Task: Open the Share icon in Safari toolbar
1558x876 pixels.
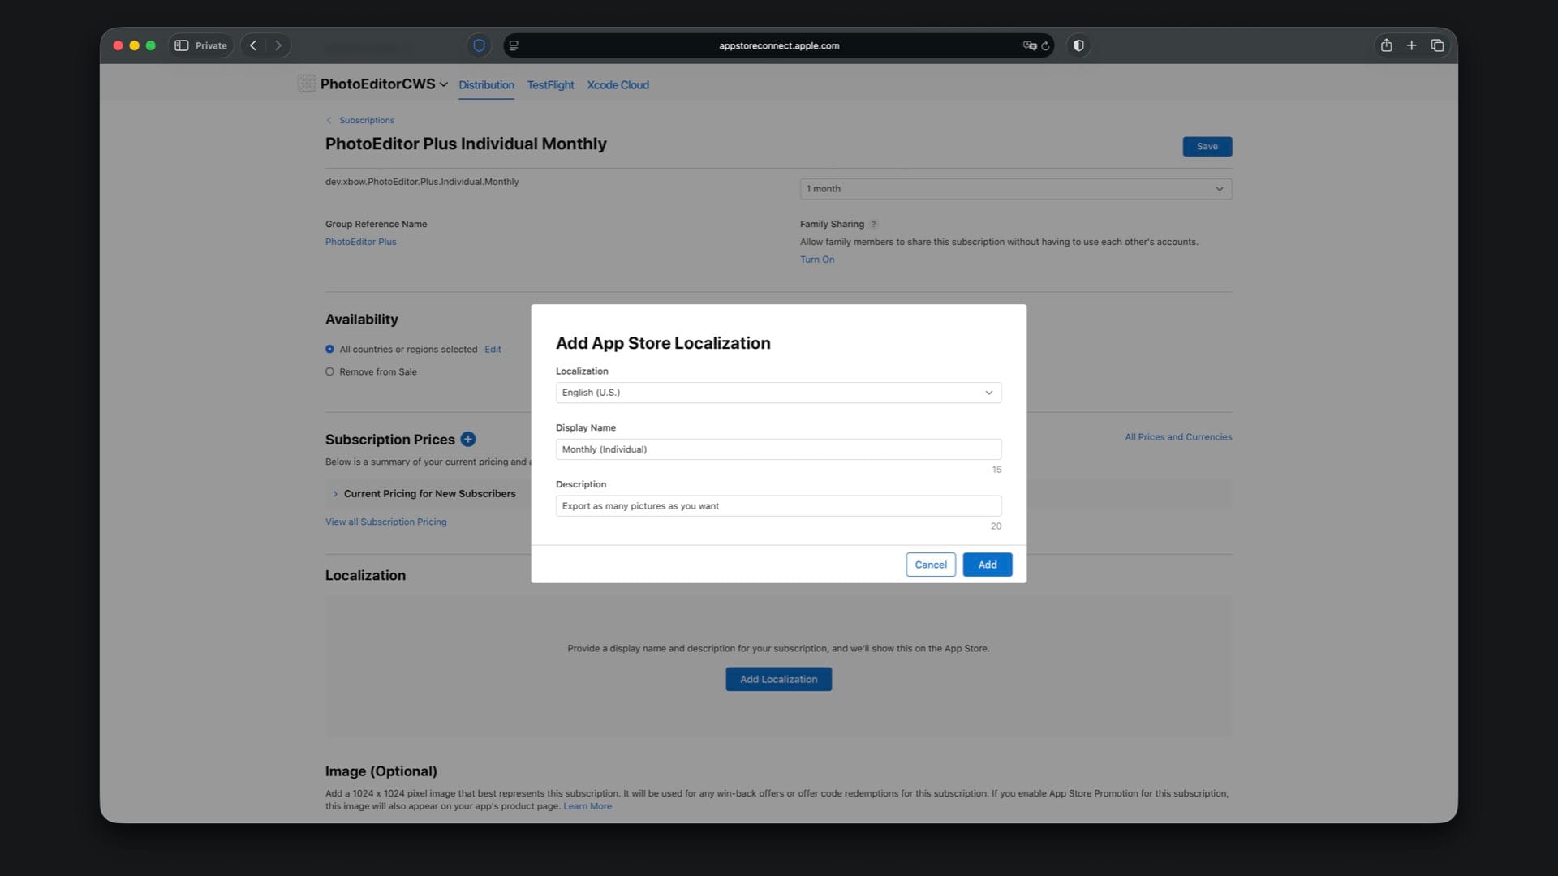Action: [1386, 45]
